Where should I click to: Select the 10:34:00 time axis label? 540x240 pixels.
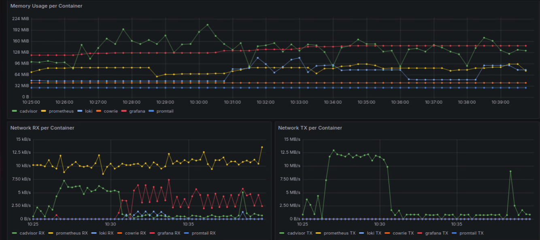pyautogui.click(x=333, y=102)
